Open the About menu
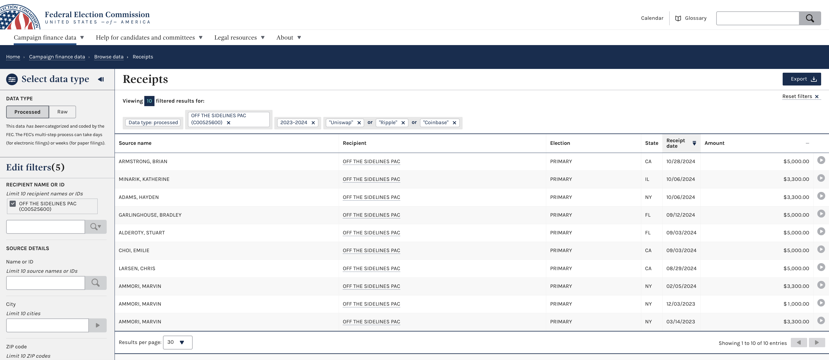Image resolution: width=829 pixels, height=360 pixels. [x=289, y=38]
